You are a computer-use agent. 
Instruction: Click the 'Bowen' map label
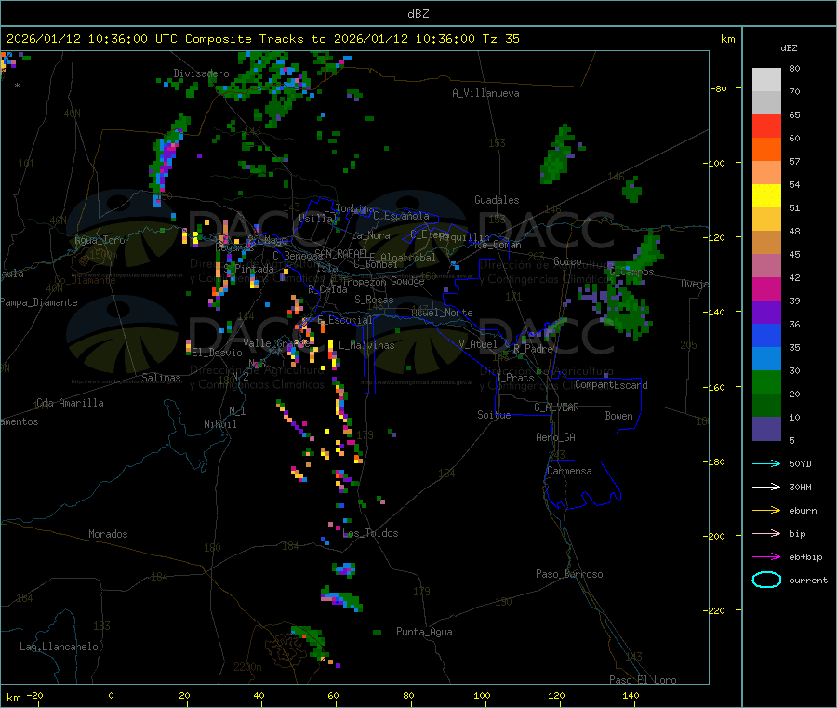coord(619,416)
